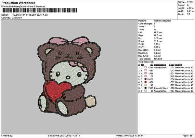
Task: Click the Height value 4.82 in
Action: point(190,8)
